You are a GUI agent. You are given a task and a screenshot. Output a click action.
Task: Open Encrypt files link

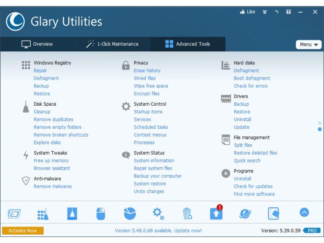point(147,94)
